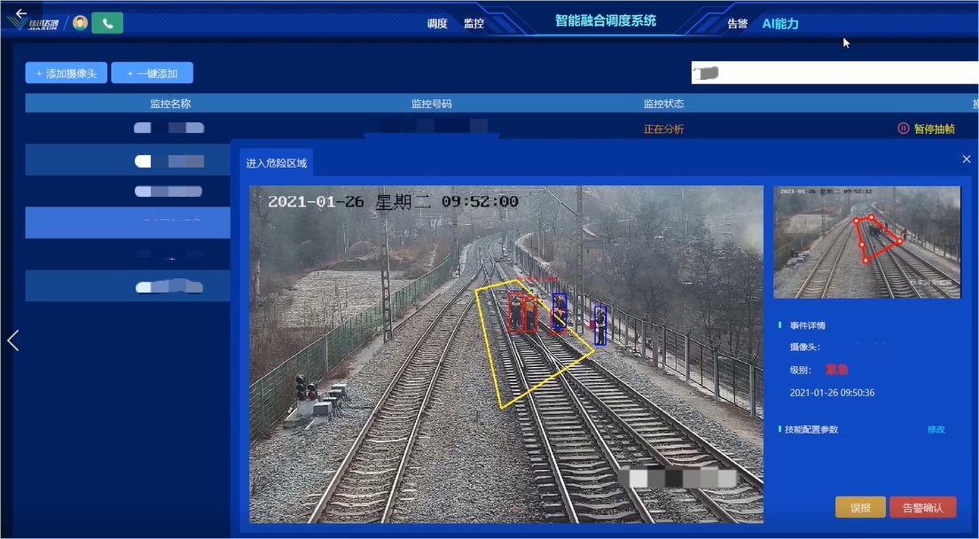Click the 监控号码 column header
The image size is (979, 539).
432,104
